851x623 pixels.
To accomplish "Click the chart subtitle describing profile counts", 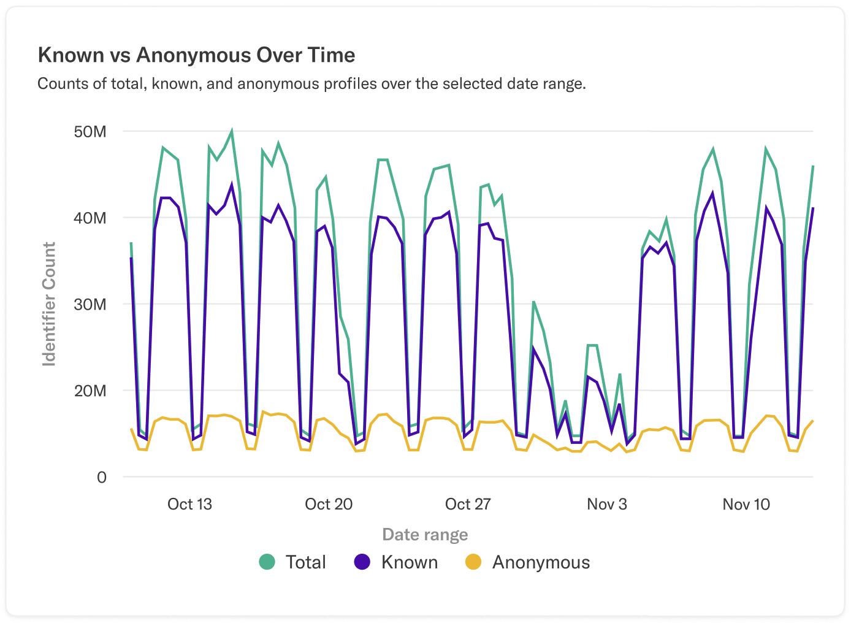I will pyautogui.click(x=311, y=84).
